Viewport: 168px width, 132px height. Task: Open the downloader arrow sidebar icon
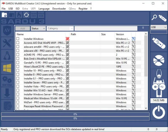(7, 93)
